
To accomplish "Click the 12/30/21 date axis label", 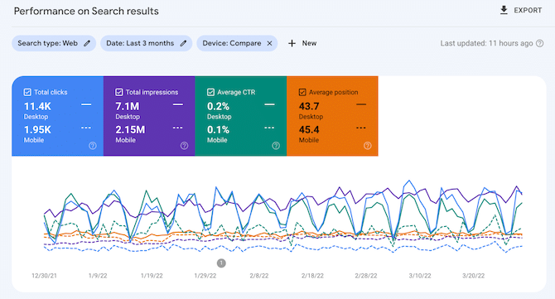I will pos(44,276).
